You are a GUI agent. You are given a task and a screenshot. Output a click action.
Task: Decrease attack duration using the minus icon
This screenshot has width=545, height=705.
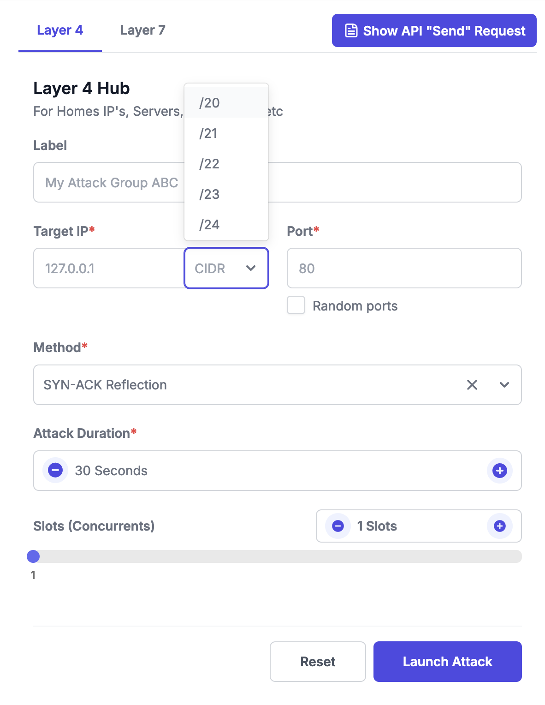(x=55, y=470)
